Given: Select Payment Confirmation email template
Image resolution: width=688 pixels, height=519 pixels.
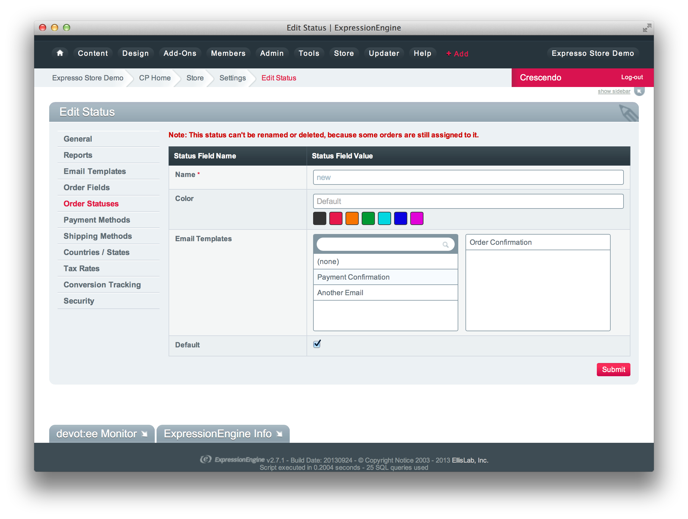Looking at the screenshot, I should pos(385,277).
